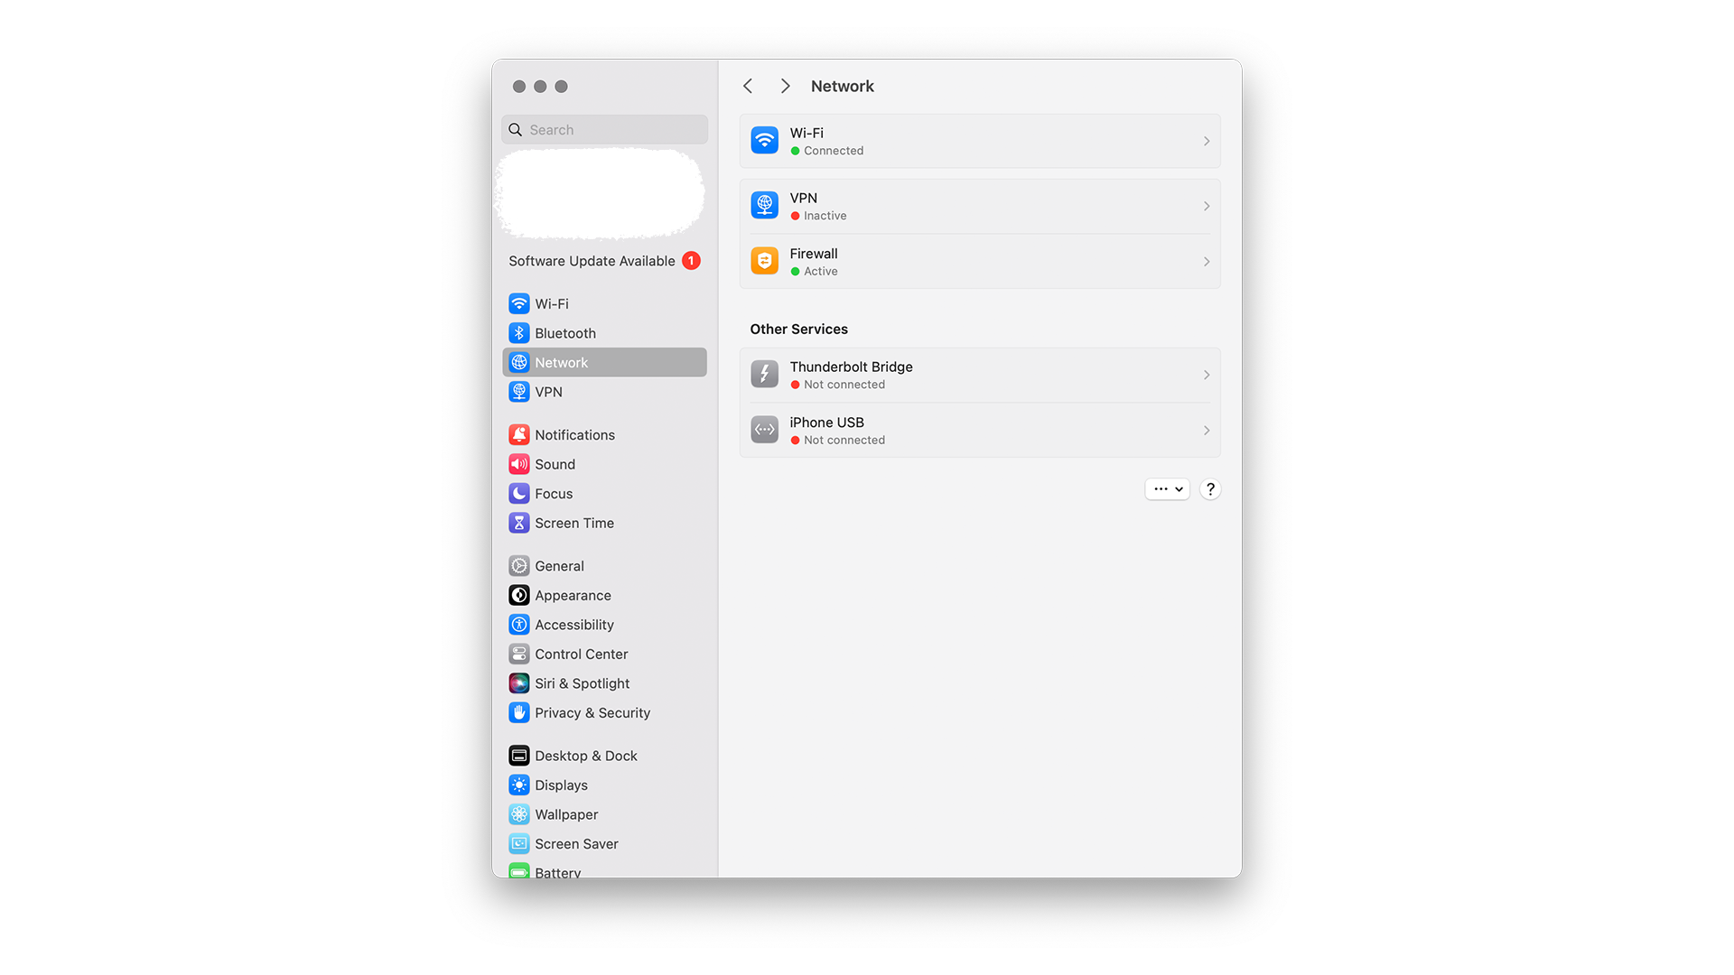Viewport: 1734px width, 975px height.
Task: Click the Firewall icon in Network panel
Action: [763, 261]
